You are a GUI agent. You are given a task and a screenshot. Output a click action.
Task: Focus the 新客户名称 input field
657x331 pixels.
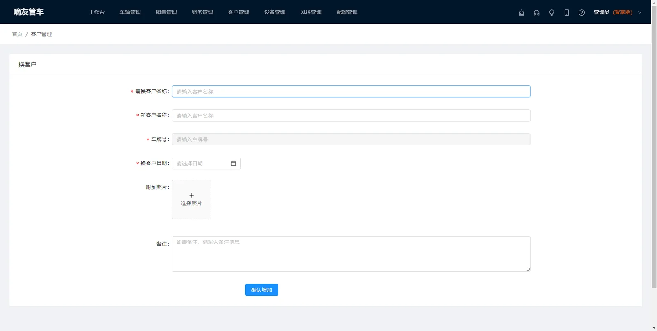(351, 115)
